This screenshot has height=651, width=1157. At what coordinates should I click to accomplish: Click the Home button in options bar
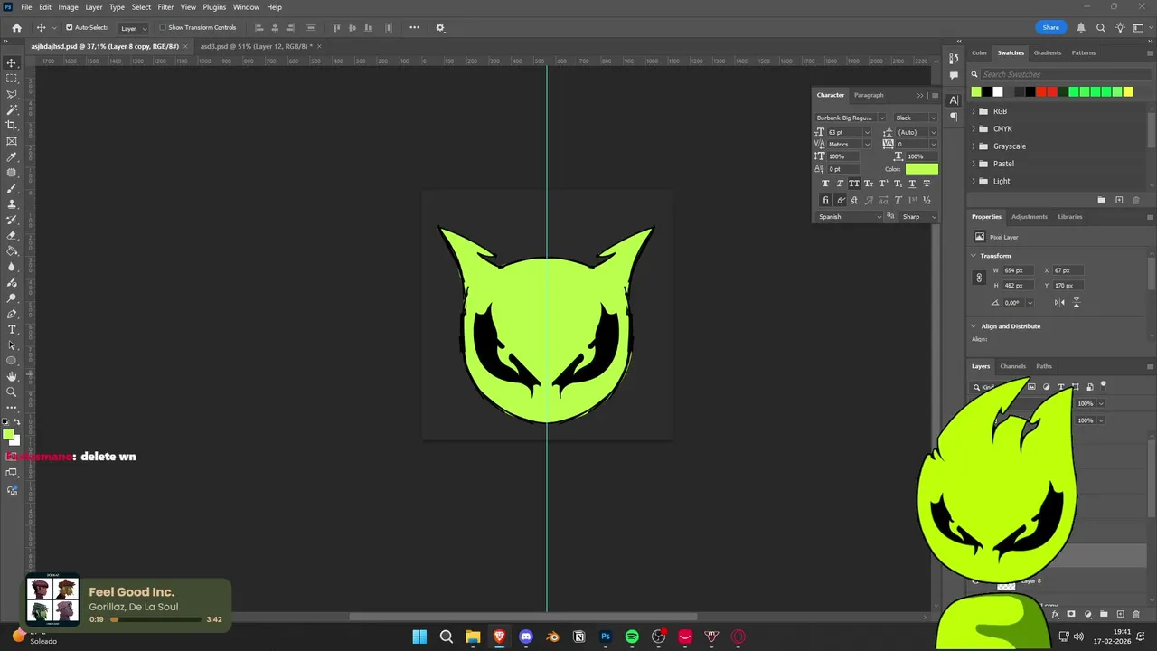(x=16, y=27)
